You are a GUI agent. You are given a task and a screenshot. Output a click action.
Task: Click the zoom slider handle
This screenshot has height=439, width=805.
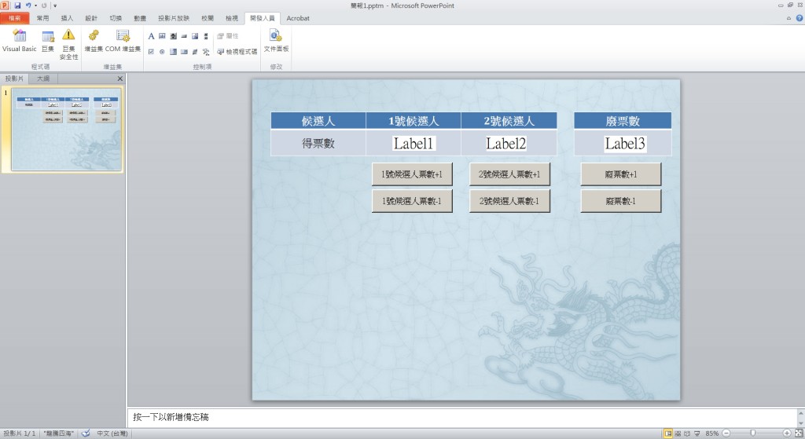[x=752, y=434]
